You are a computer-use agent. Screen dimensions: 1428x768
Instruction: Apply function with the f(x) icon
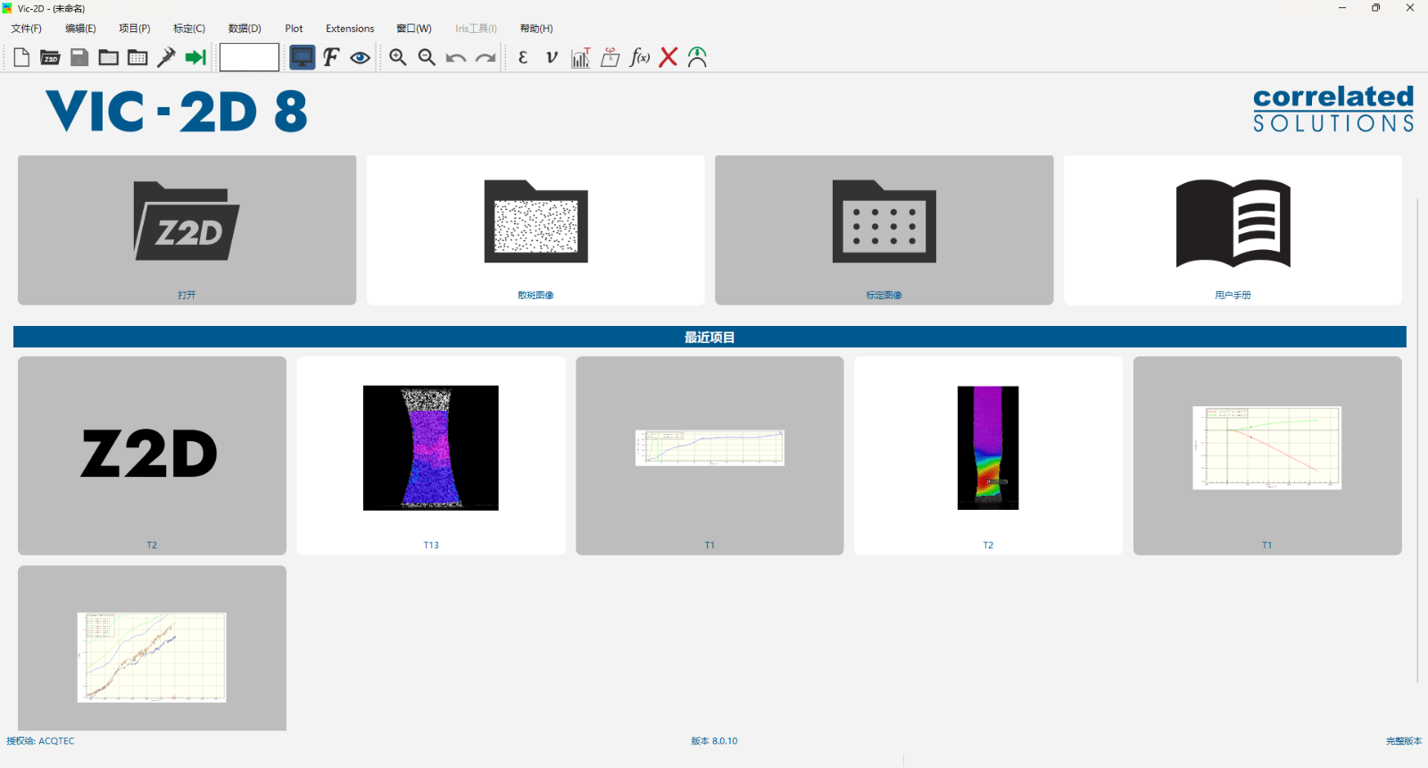[x=640, y=57]
